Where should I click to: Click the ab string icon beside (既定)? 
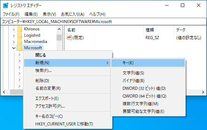point(69,37)
